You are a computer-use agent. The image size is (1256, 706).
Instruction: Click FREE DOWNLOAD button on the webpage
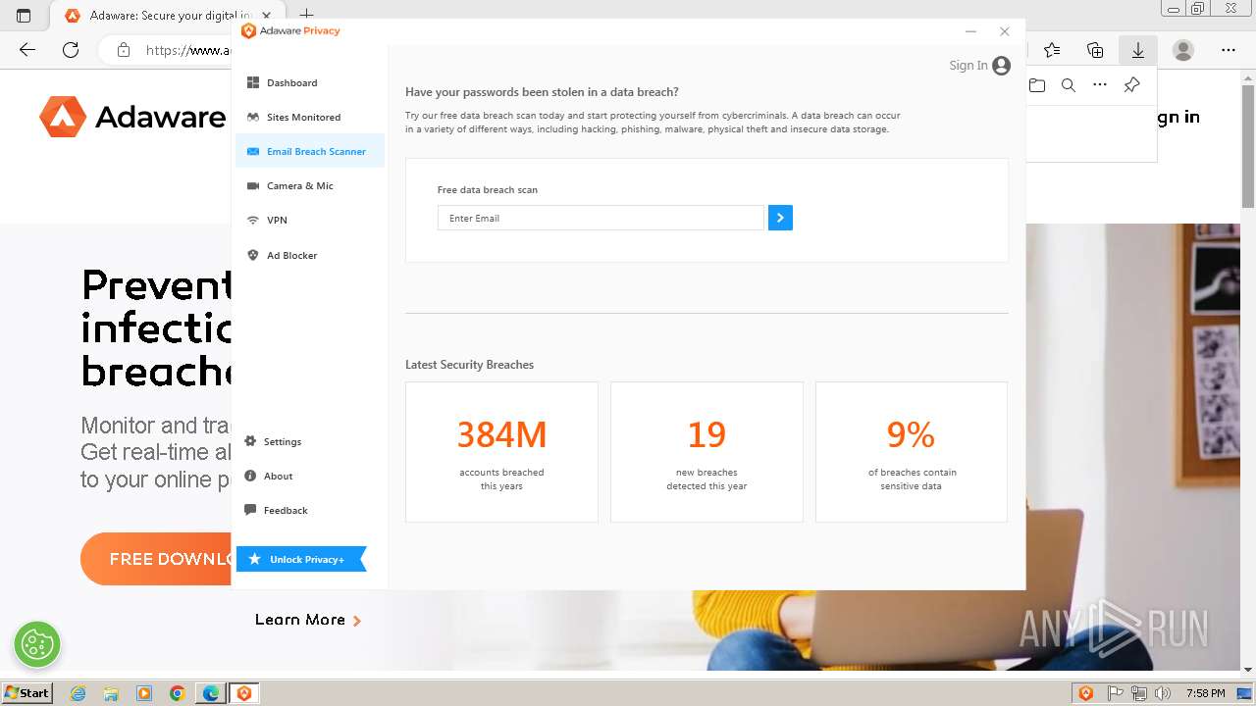[157, 559]
